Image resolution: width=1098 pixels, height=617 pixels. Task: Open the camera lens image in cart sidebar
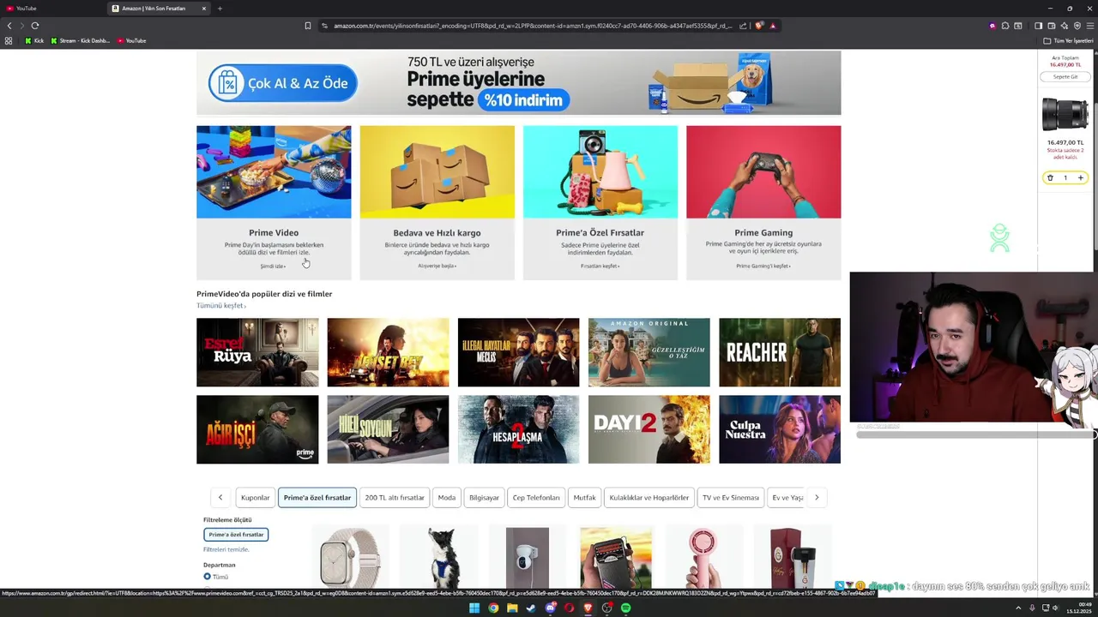[x=1065, y=114]
